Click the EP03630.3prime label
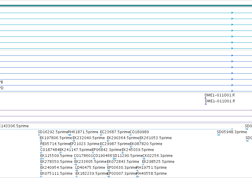The width and height of the screenshot is (252, 178). tap(122, 168)
